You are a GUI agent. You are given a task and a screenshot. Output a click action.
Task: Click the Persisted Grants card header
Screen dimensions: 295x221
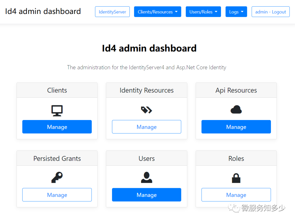57,158
